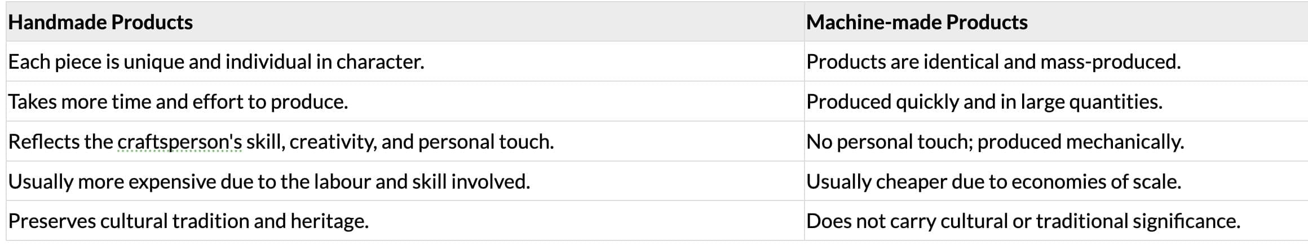The image size is (1308, 250).
Task: Click 'Usually cheaper due to economies of scale'
Action: pos(993,182)
